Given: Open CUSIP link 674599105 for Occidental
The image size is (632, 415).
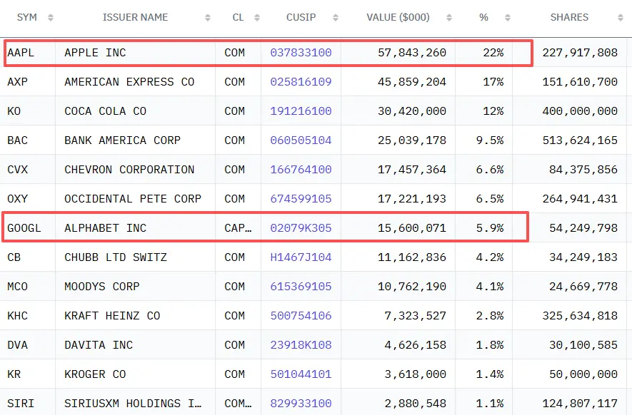Looking at the screenshot, I should 301,199.
